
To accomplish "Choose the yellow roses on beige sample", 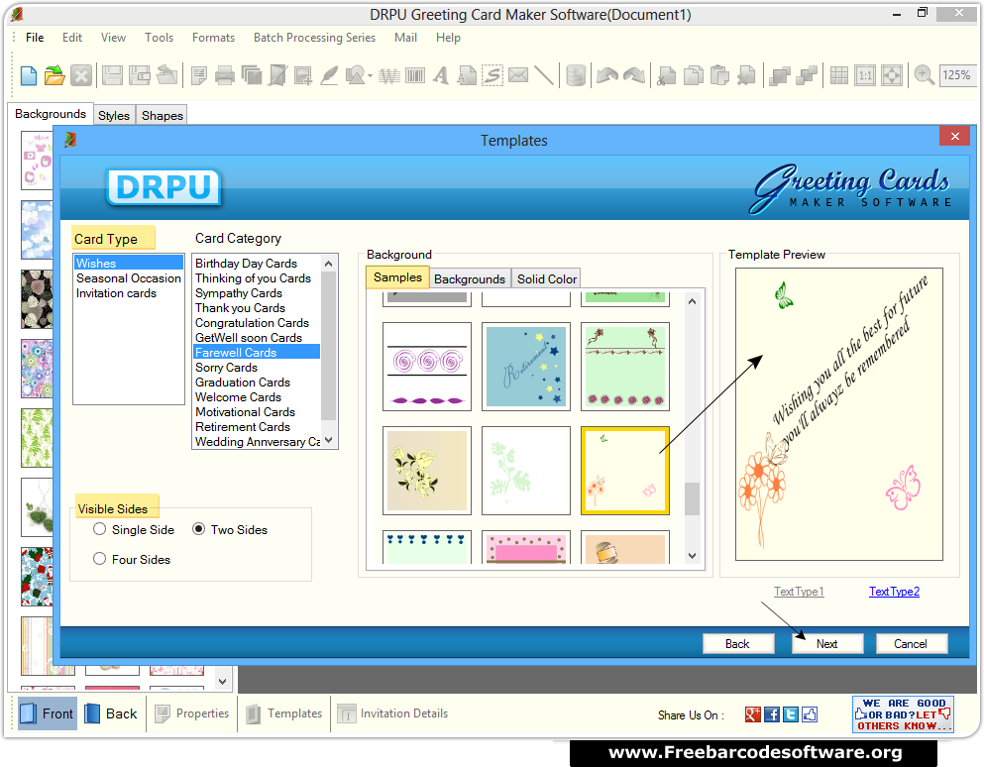I will tap(427, 471).
